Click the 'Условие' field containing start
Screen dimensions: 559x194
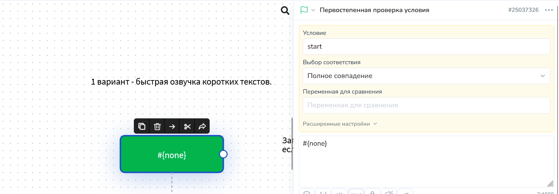click(426, 47)
